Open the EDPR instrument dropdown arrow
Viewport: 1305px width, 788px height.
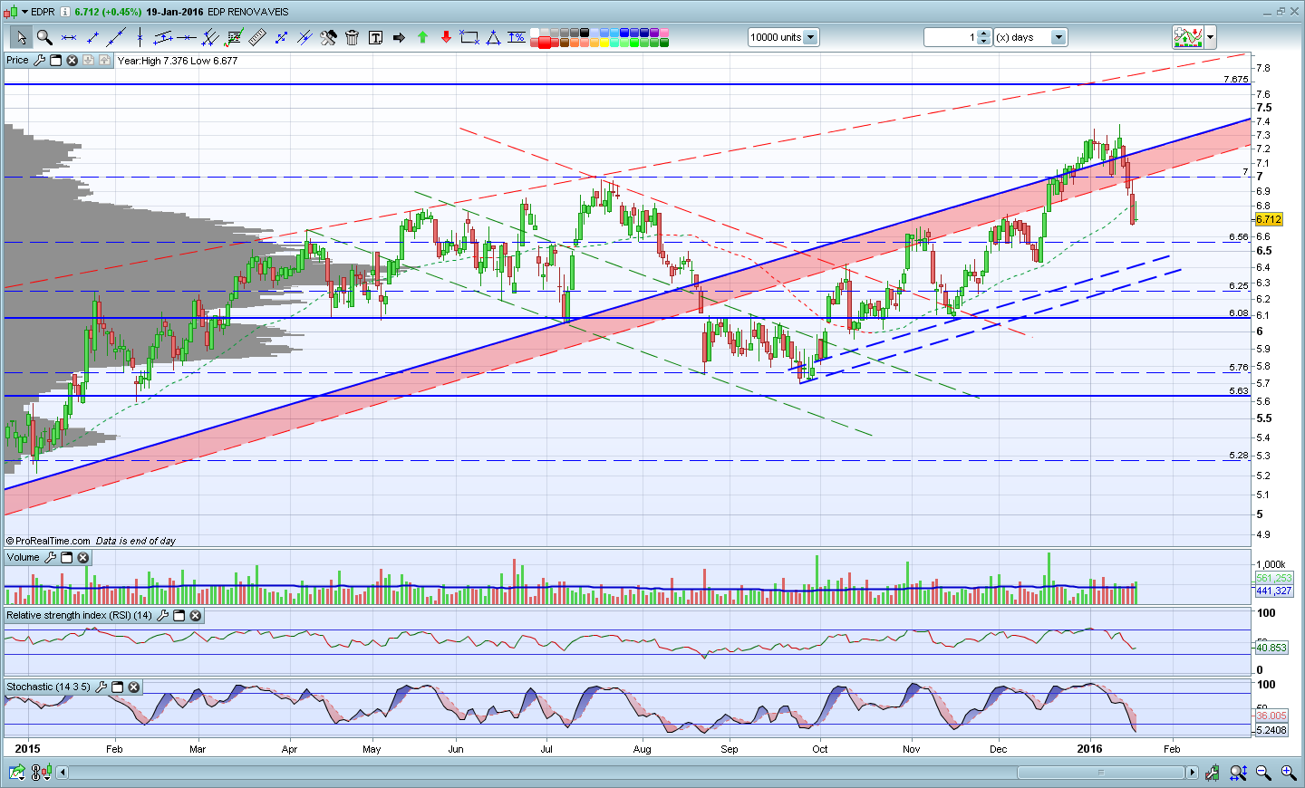24,12
